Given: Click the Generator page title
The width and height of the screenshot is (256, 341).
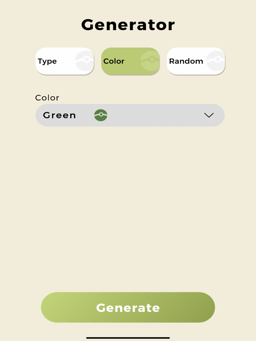Looking at the screenshot, I should pos(128,24).
